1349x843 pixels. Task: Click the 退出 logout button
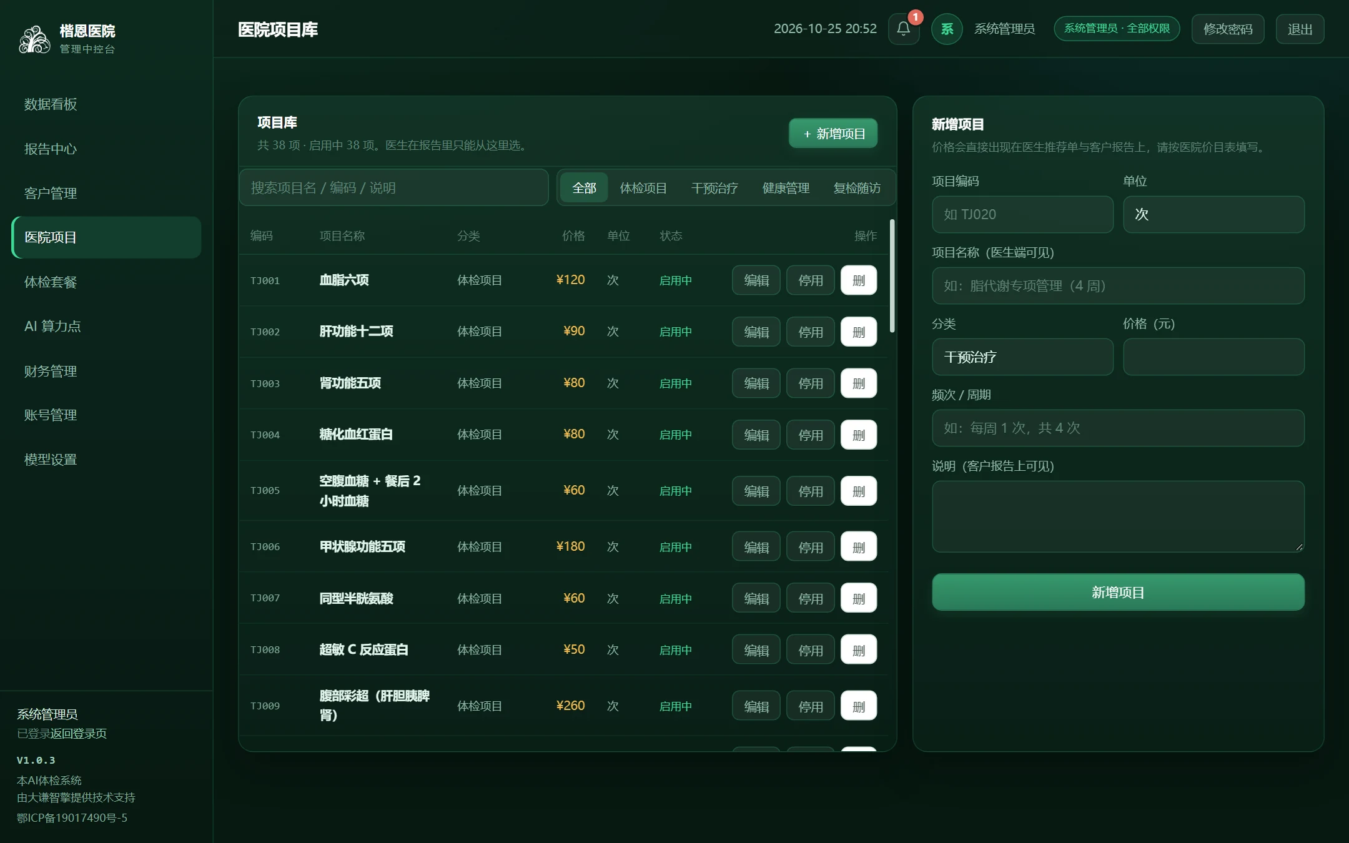click(x=1300, y=29)
